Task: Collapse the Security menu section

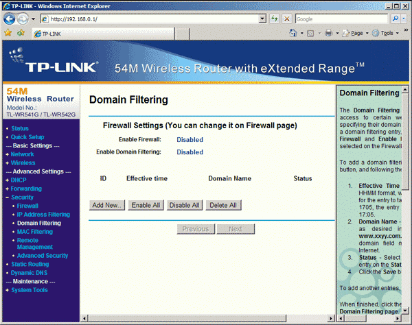Action: 22,197
